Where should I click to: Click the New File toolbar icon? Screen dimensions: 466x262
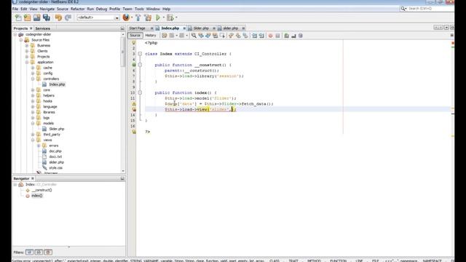pyautogui.click(x=18, y=17)
